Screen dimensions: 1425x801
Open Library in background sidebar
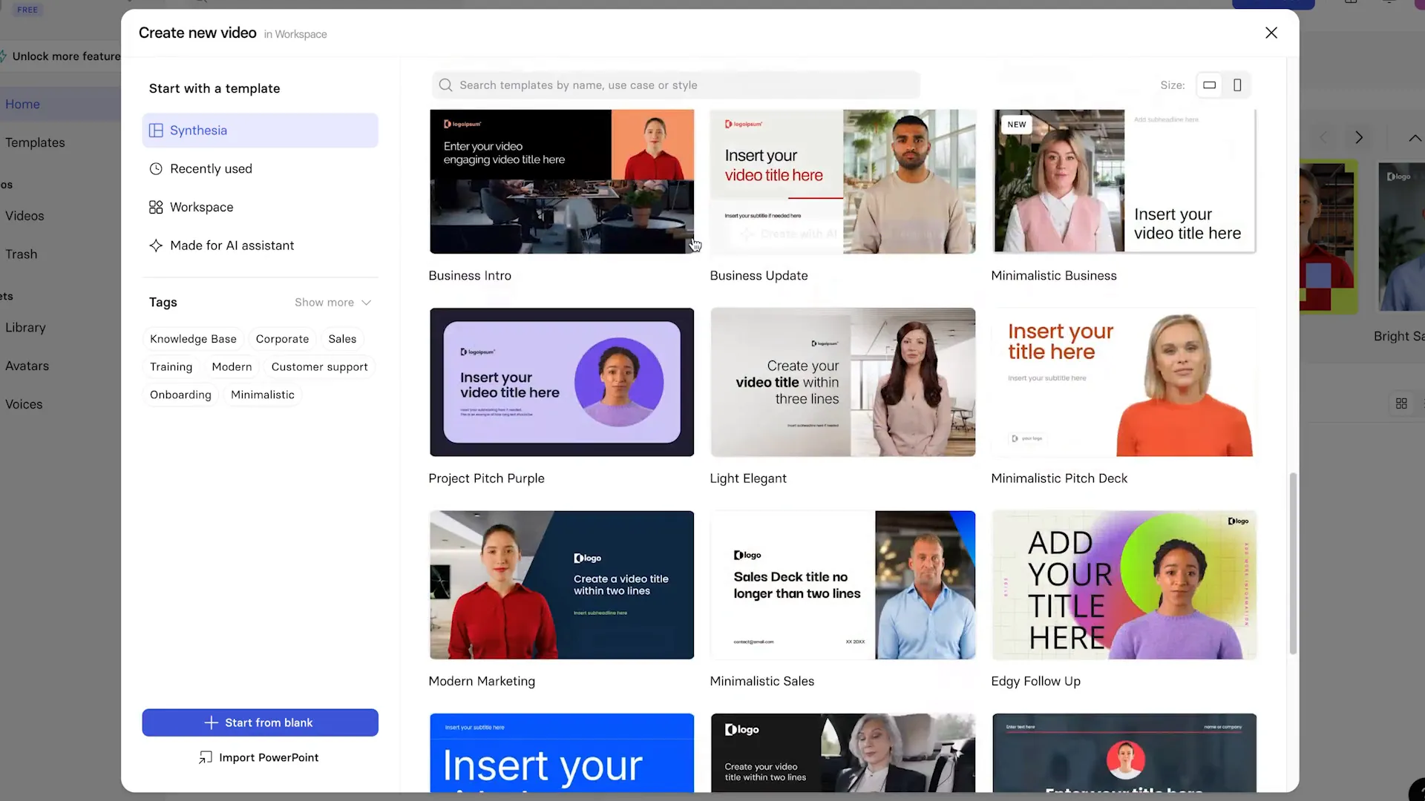click(25, 328)
